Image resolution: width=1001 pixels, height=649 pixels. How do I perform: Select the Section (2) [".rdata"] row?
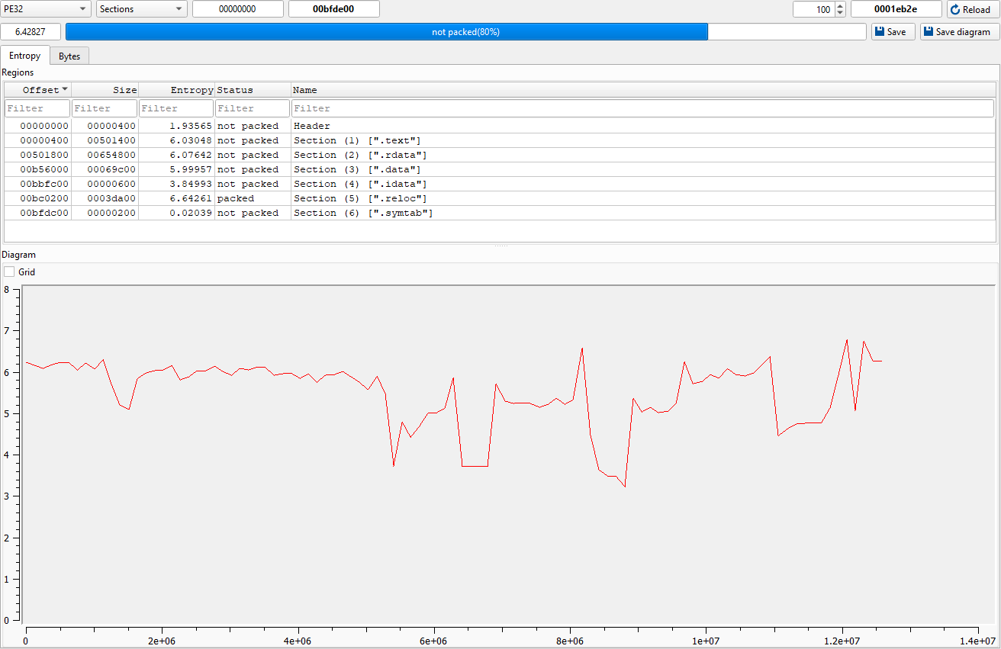500,155
